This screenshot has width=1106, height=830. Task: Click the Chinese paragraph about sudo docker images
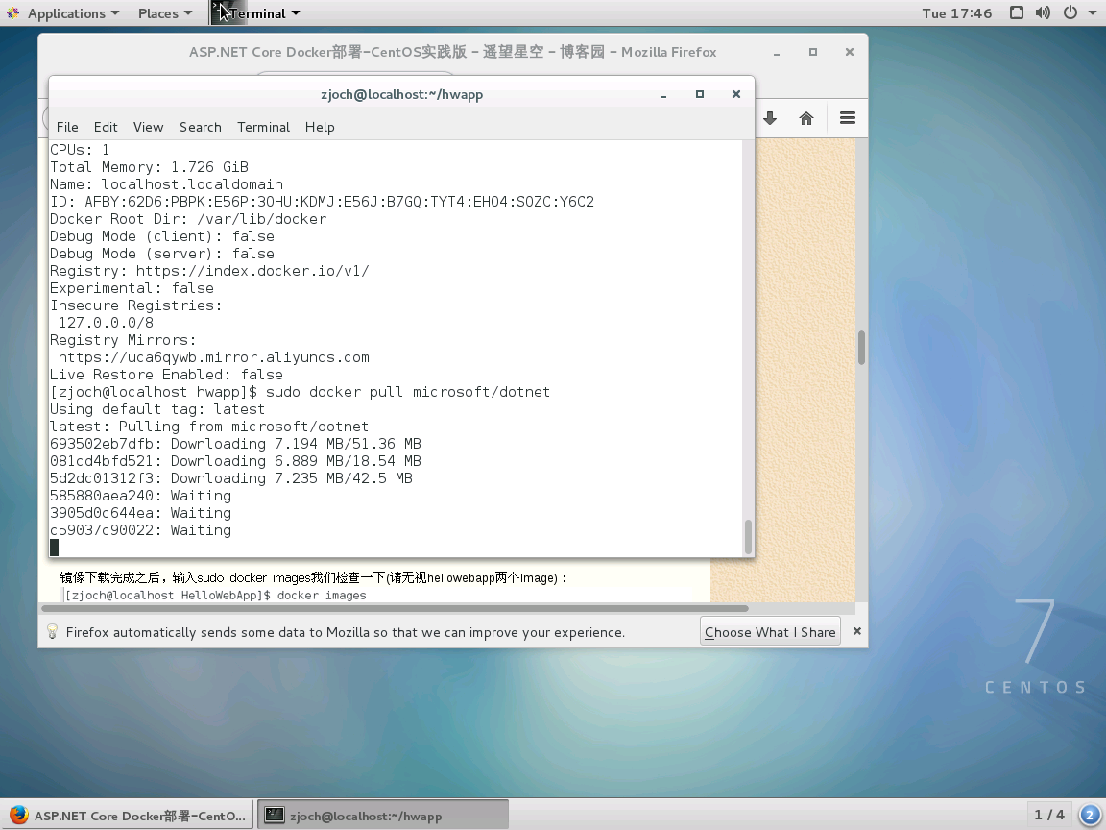(314, 578)
